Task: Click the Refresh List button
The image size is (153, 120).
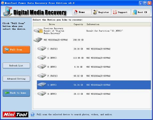Action: coord(16,66)
